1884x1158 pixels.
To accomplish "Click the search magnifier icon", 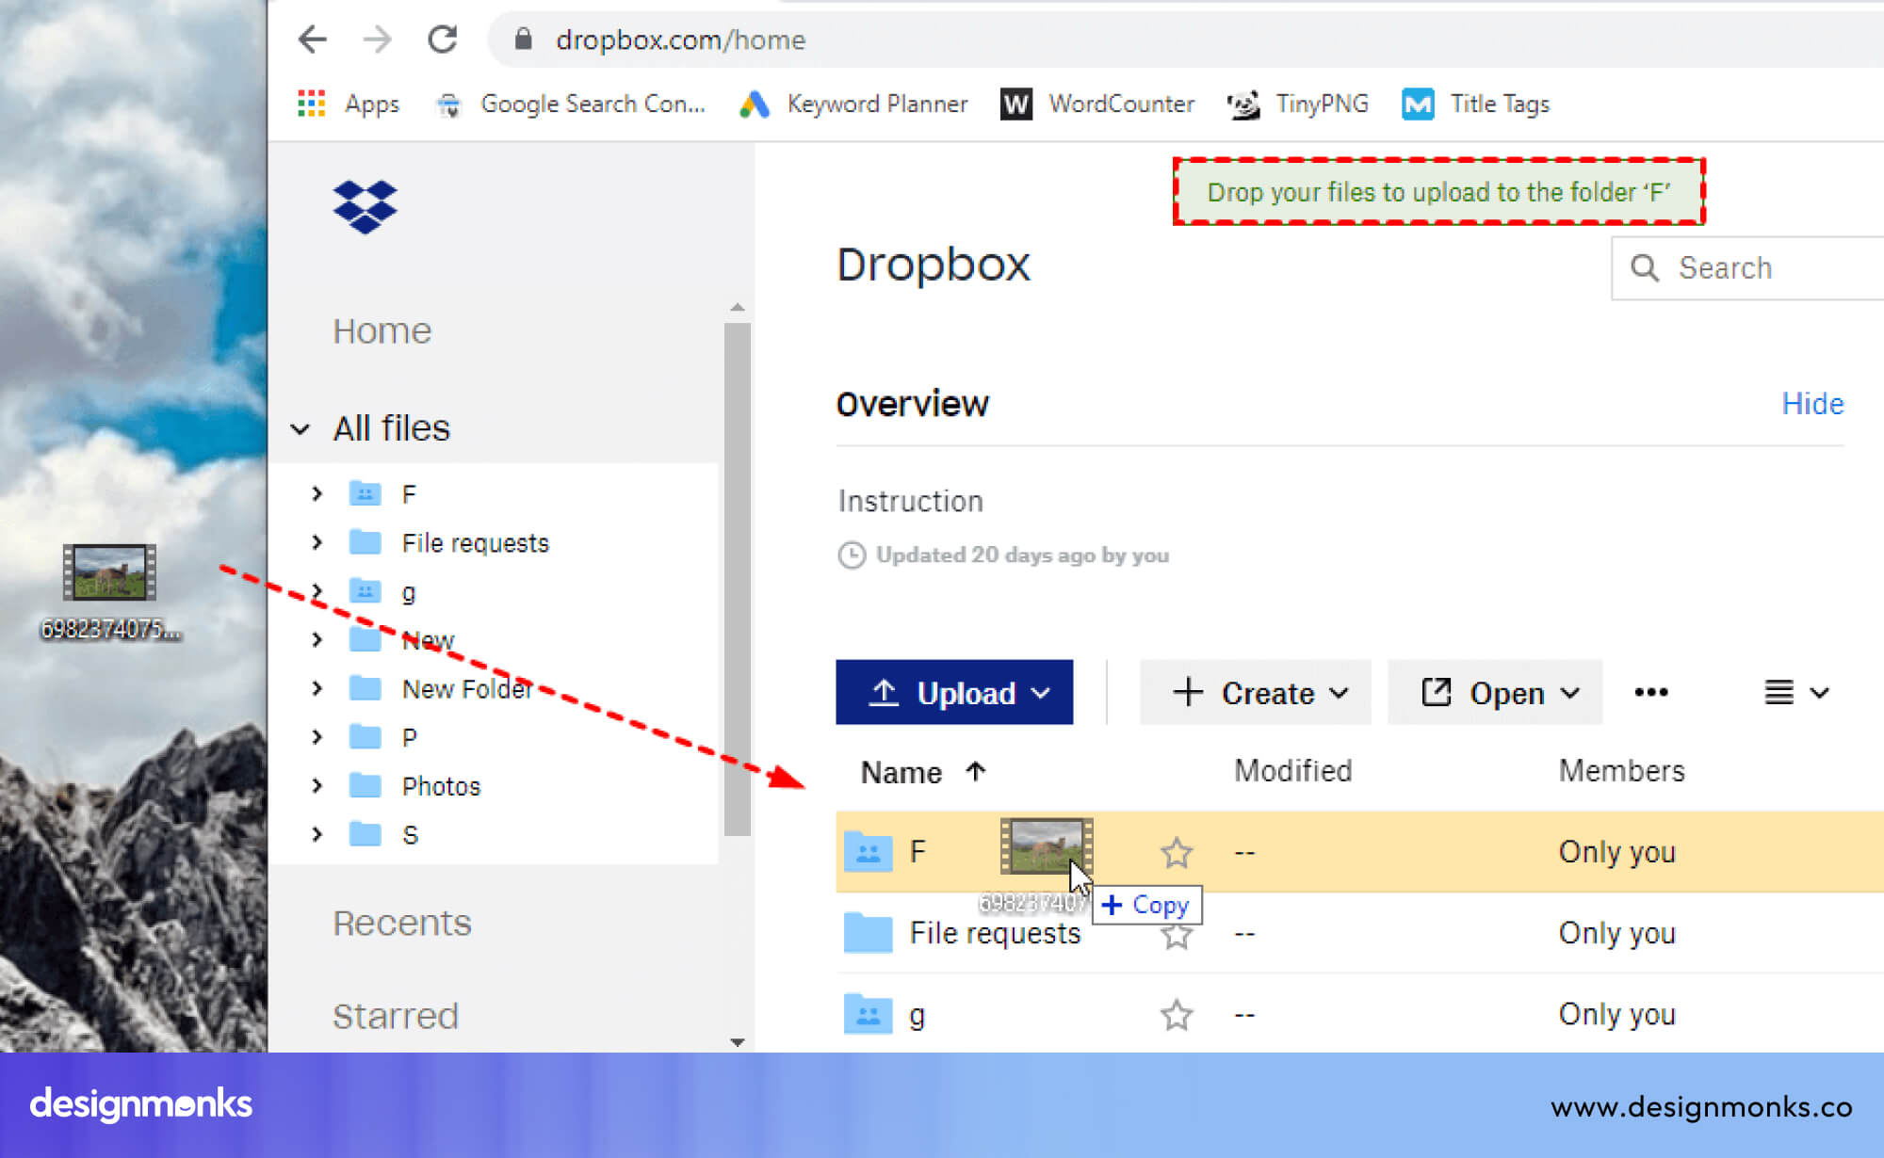I will click(1646, 268).
